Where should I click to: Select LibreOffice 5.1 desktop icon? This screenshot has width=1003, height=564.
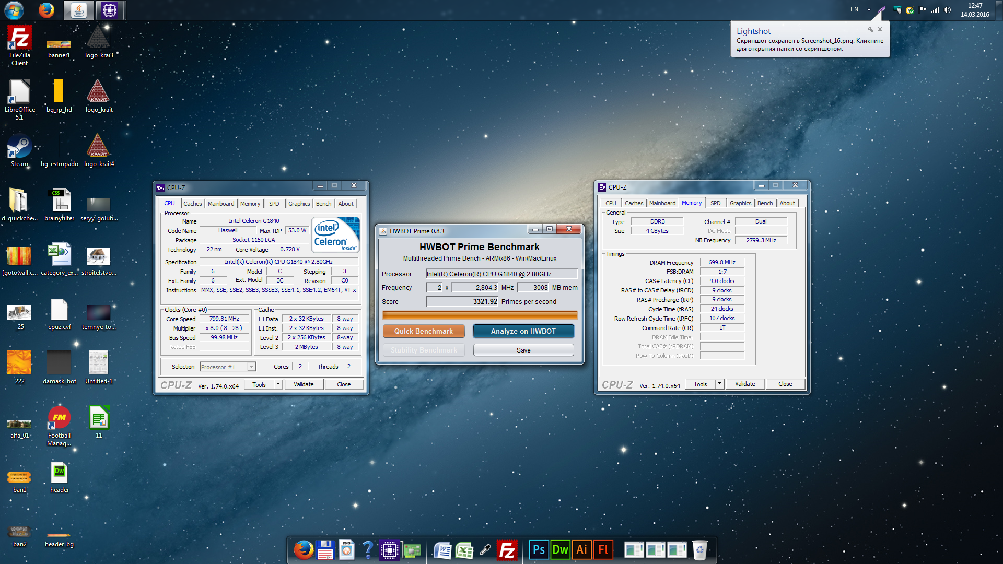pos(19,100)
